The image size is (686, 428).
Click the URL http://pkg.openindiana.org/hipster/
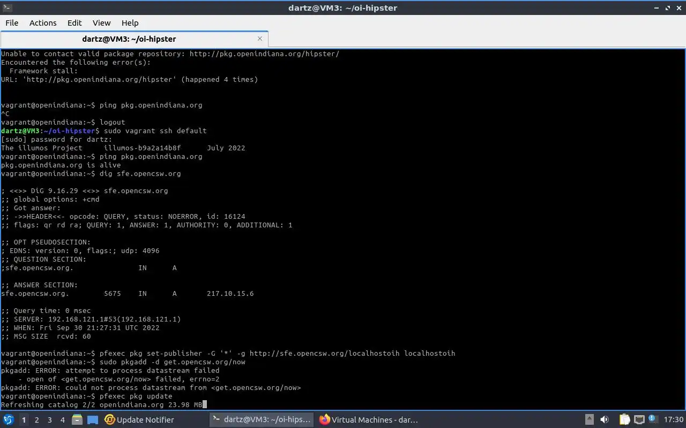click(264, 53)
